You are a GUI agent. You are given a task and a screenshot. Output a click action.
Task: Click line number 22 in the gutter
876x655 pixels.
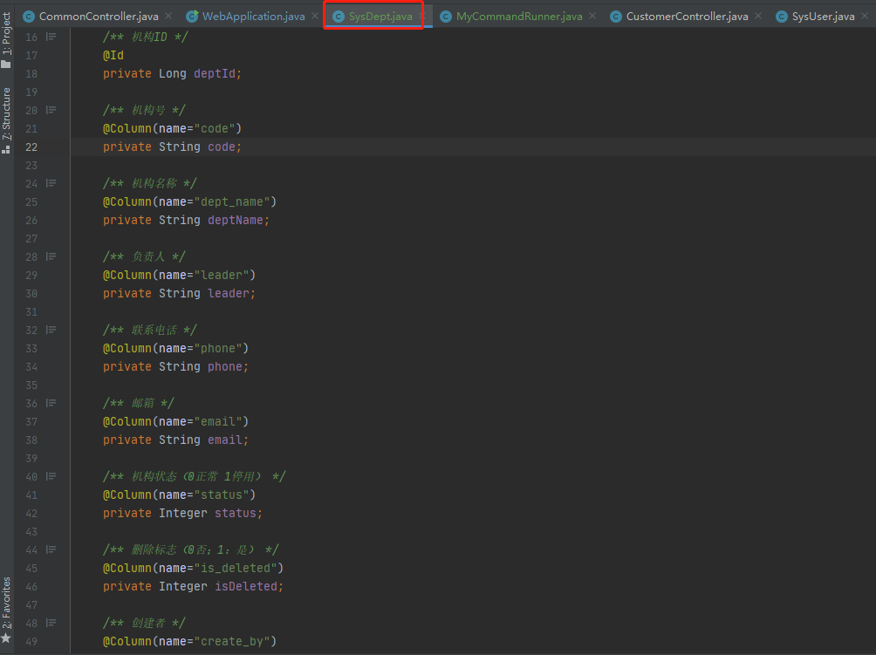[31, 147]
